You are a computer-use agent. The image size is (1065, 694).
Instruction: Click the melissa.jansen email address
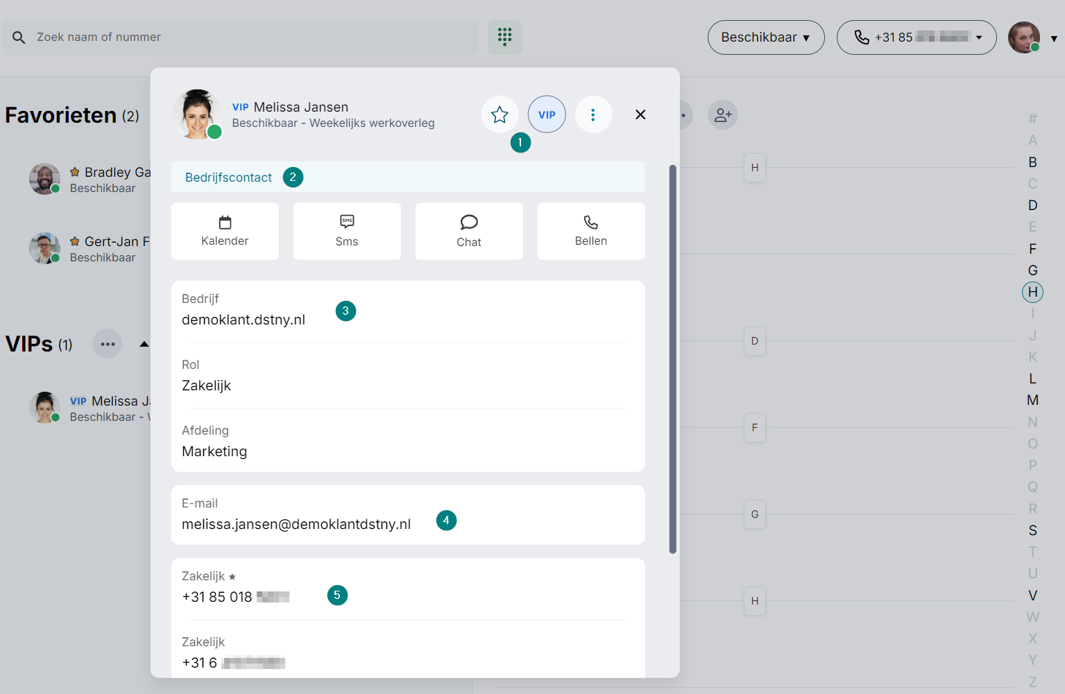[x=296, y=524]
